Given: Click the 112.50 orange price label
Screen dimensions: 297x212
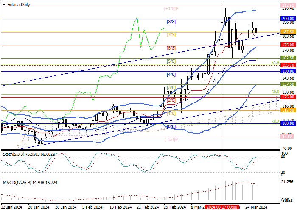Looking at the screenshot, I should pos(288,110).
